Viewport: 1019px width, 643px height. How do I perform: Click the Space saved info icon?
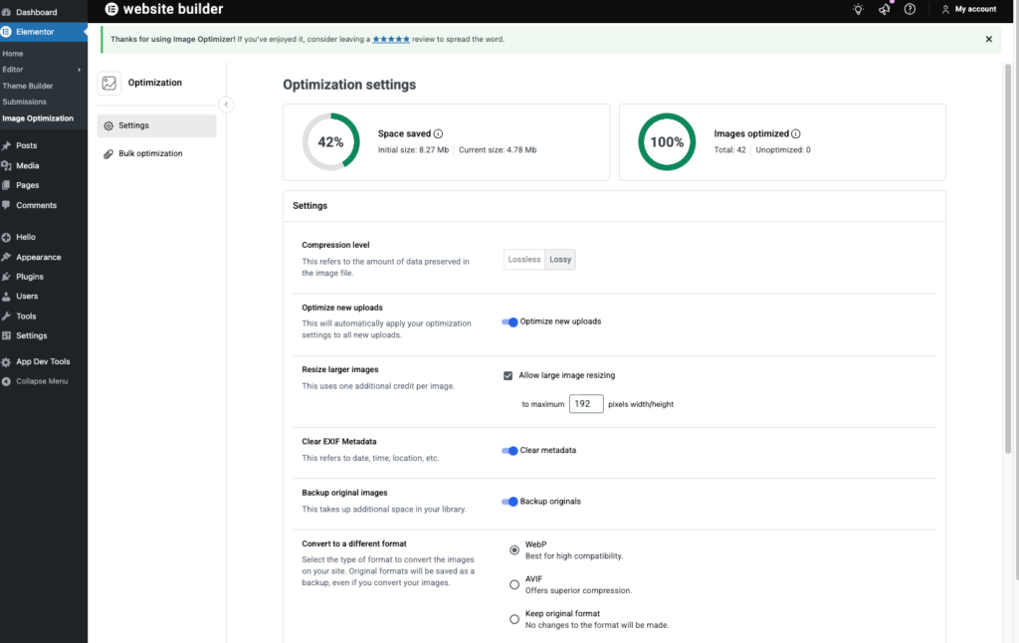point(438,133)
